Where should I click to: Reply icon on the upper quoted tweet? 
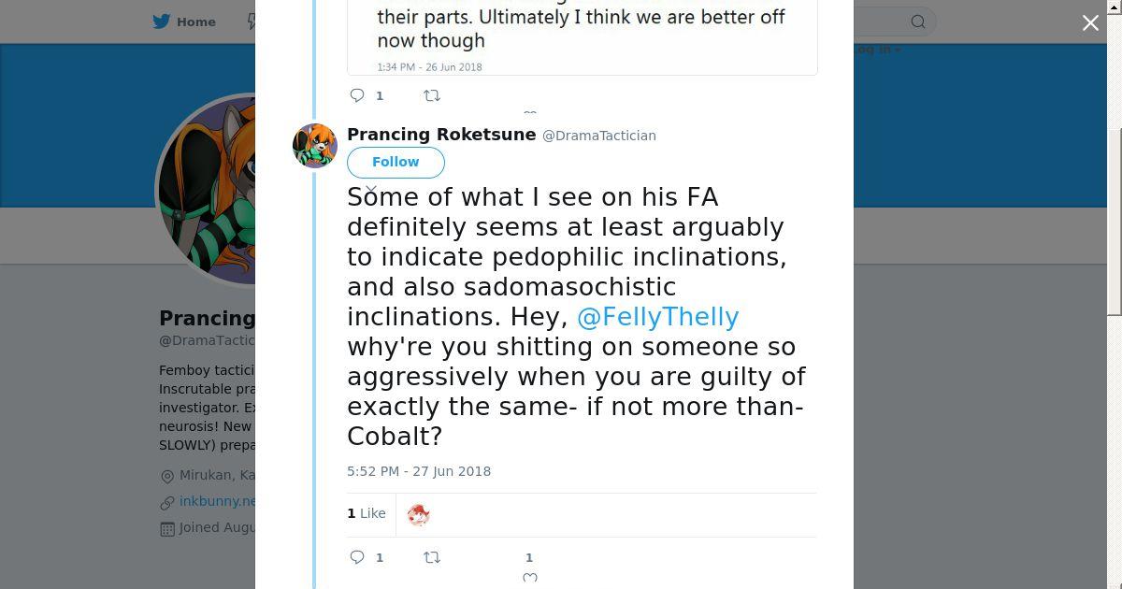(x=357, y=95)
